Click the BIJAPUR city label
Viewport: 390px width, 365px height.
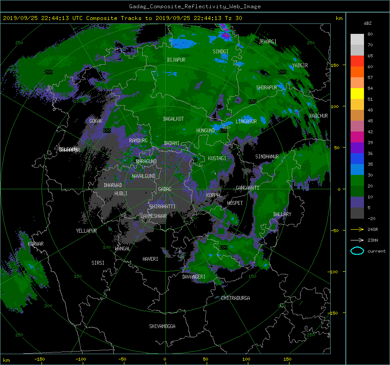click(176, 60)
